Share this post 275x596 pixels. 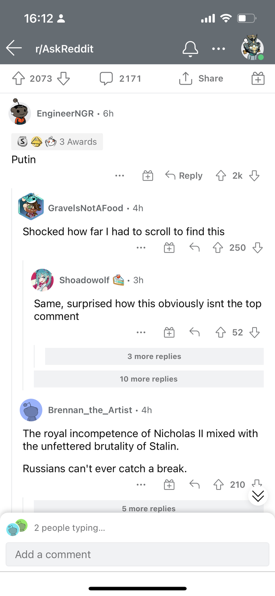(201, 79)
